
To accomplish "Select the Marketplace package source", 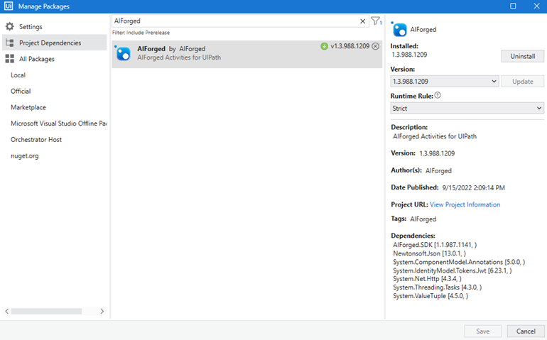I will tap(28, 107).
